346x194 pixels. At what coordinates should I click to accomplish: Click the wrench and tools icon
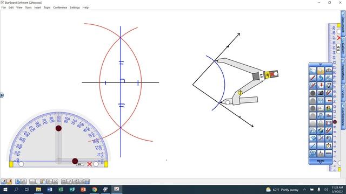pyautogui.click(x=321, y=138)
